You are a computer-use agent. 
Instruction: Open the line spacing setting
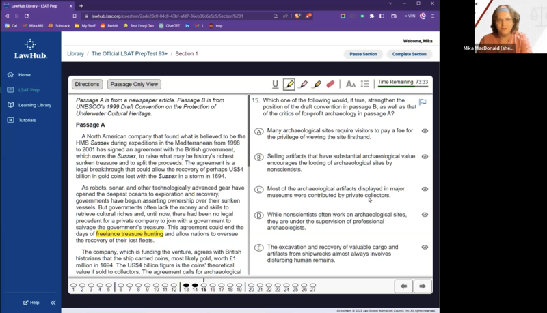click(x=364, y=85)
